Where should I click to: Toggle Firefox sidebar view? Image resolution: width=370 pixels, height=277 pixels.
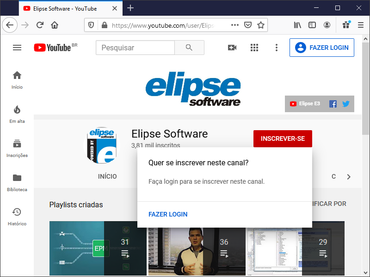312,25
